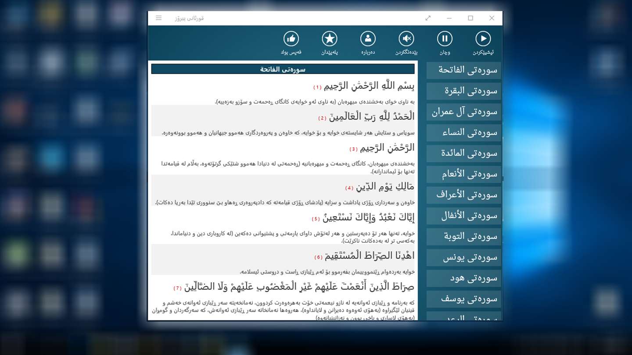Choose سورەتی الأنعام in the surah list
This screenshot has height=355, width=632.
tap(463, 174)
